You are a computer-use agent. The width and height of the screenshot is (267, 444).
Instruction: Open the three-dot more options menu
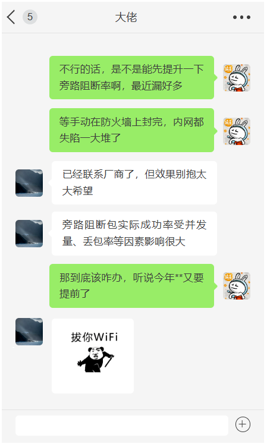[x=241, y=17]
